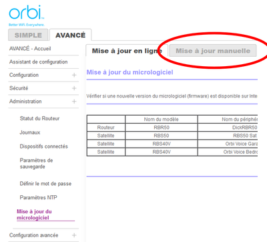Select the AVANCÉ tab
The width and height of the screenshot is (267, 242).
70,35
